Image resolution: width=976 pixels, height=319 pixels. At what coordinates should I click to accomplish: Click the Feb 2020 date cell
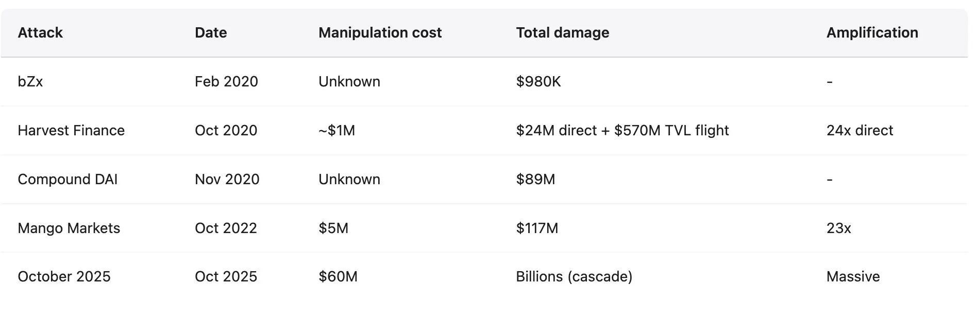[x=226, y=82]
